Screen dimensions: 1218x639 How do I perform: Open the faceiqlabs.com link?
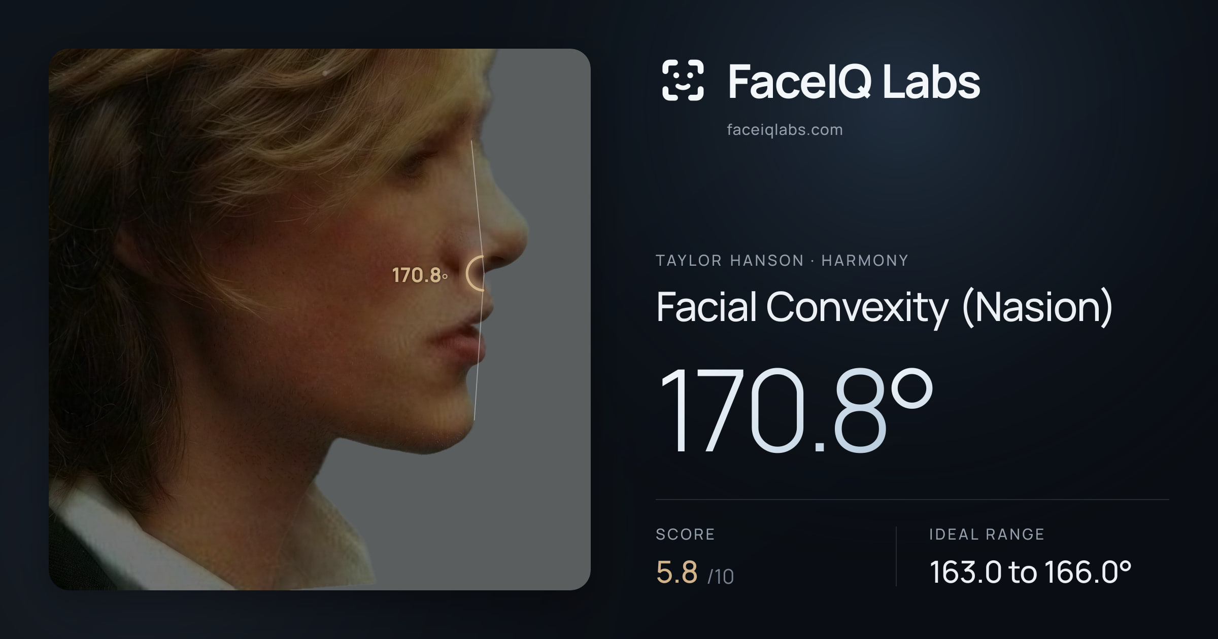[785, 130]
